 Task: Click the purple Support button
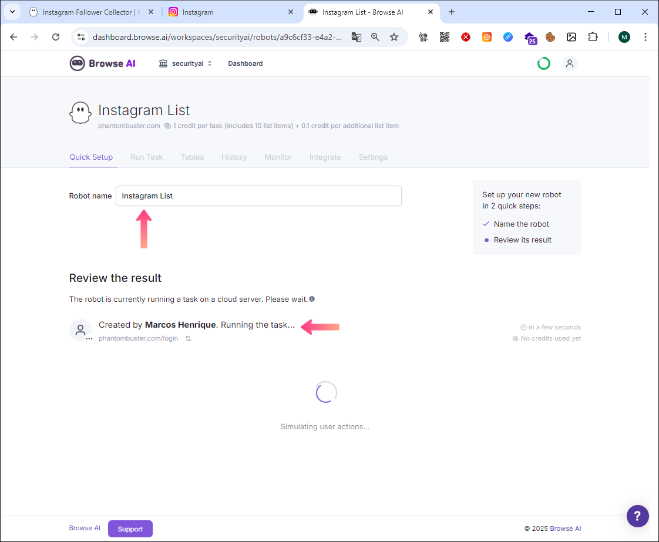[x=130, y=529]
